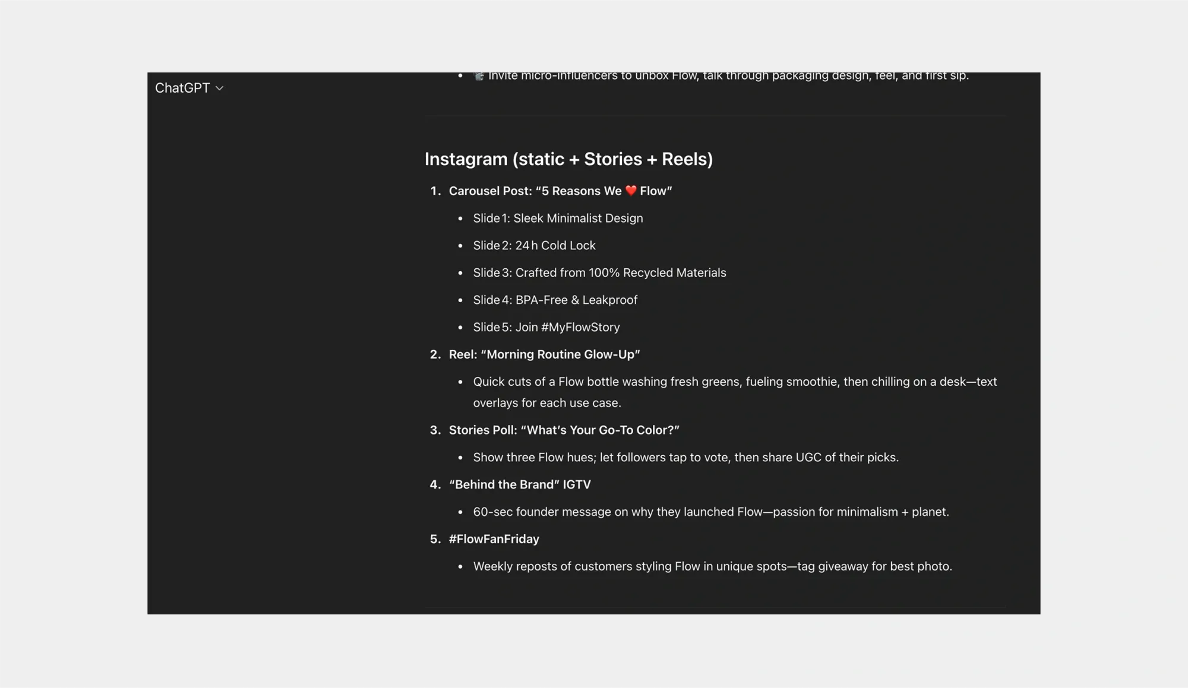The image size is (1188, 688).
Task: Click the red heart emoji in Carousel Post title
Action: pos(631,191)
